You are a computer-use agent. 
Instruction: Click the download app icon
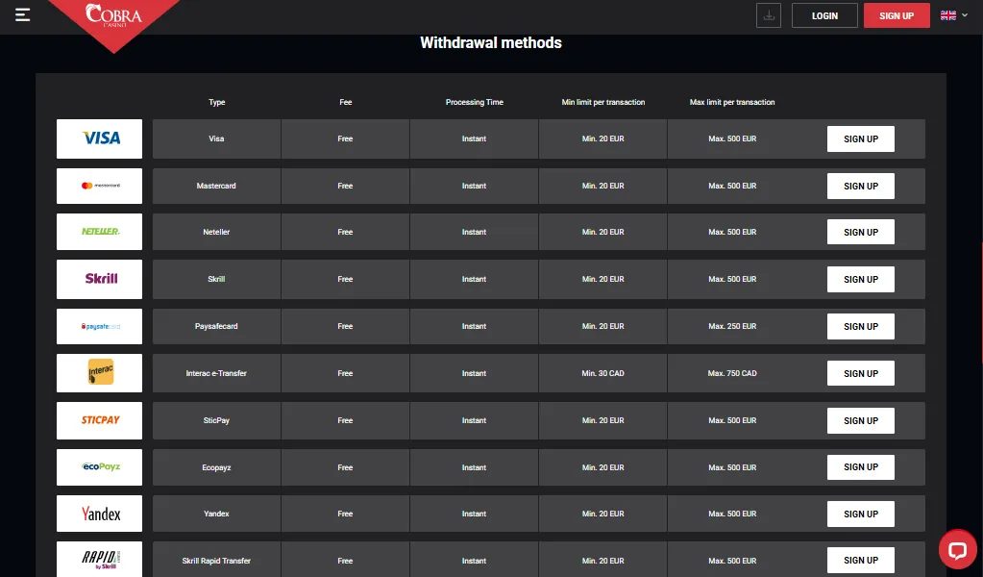pos(768,15)
